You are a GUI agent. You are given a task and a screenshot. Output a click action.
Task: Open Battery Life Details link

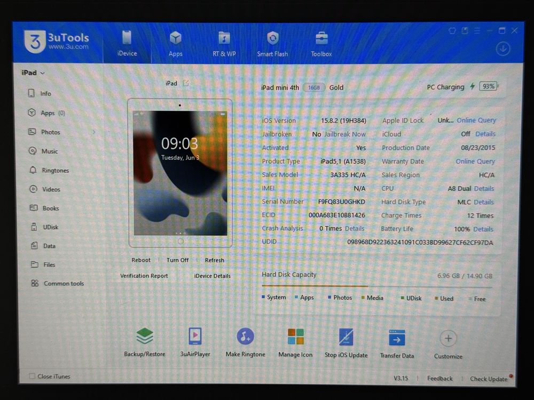(483, 229)
